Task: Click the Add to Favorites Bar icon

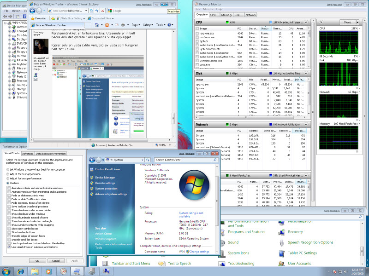Action: coord(53,18)
